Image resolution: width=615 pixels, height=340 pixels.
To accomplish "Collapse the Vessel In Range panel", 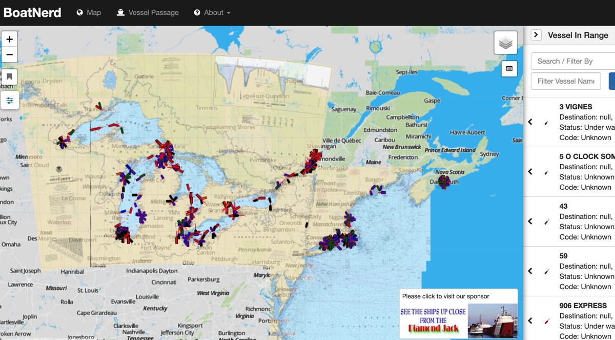I will 536,35.
